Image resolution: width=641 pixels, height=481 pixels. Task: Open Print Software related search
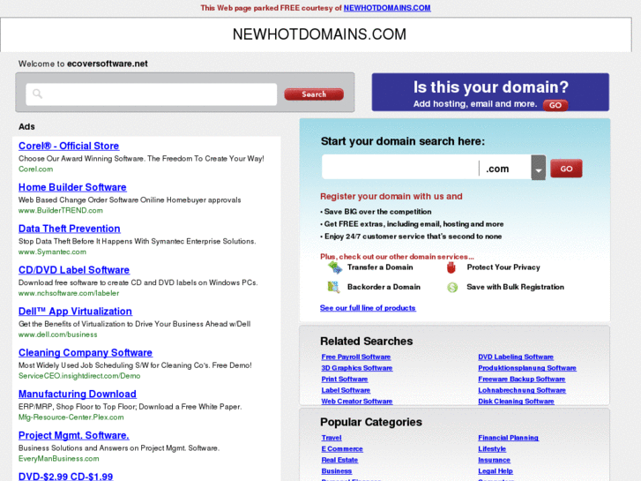pyautogui.click(x=345, y=380)
